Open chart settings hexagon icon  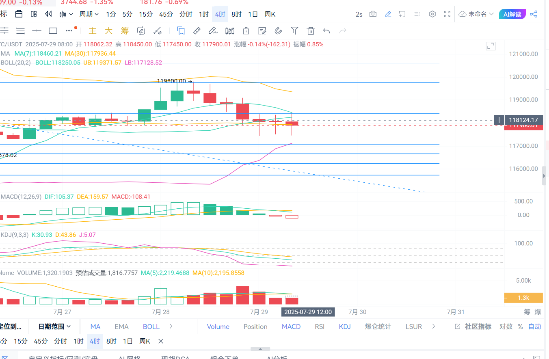click(432, 14)
